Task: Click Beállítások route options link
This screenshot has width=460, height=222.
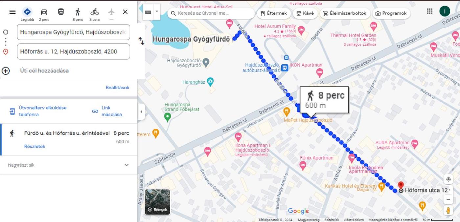Action: (117, 88)
